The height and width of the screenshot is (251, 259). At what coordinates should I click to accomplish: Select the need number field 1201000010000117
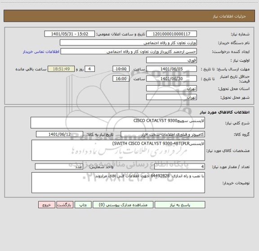(x=171, y=34)
